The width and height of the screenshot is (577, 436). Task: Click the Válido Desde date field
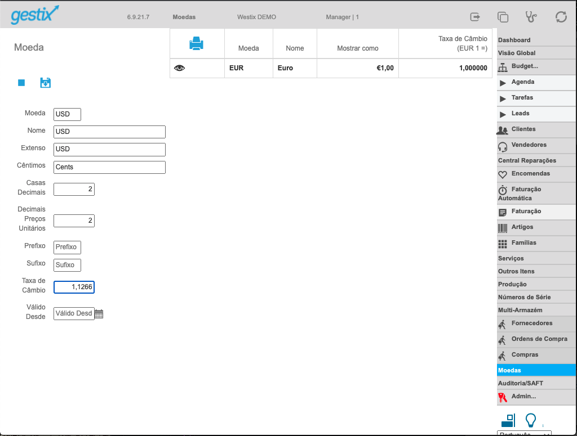74,314
